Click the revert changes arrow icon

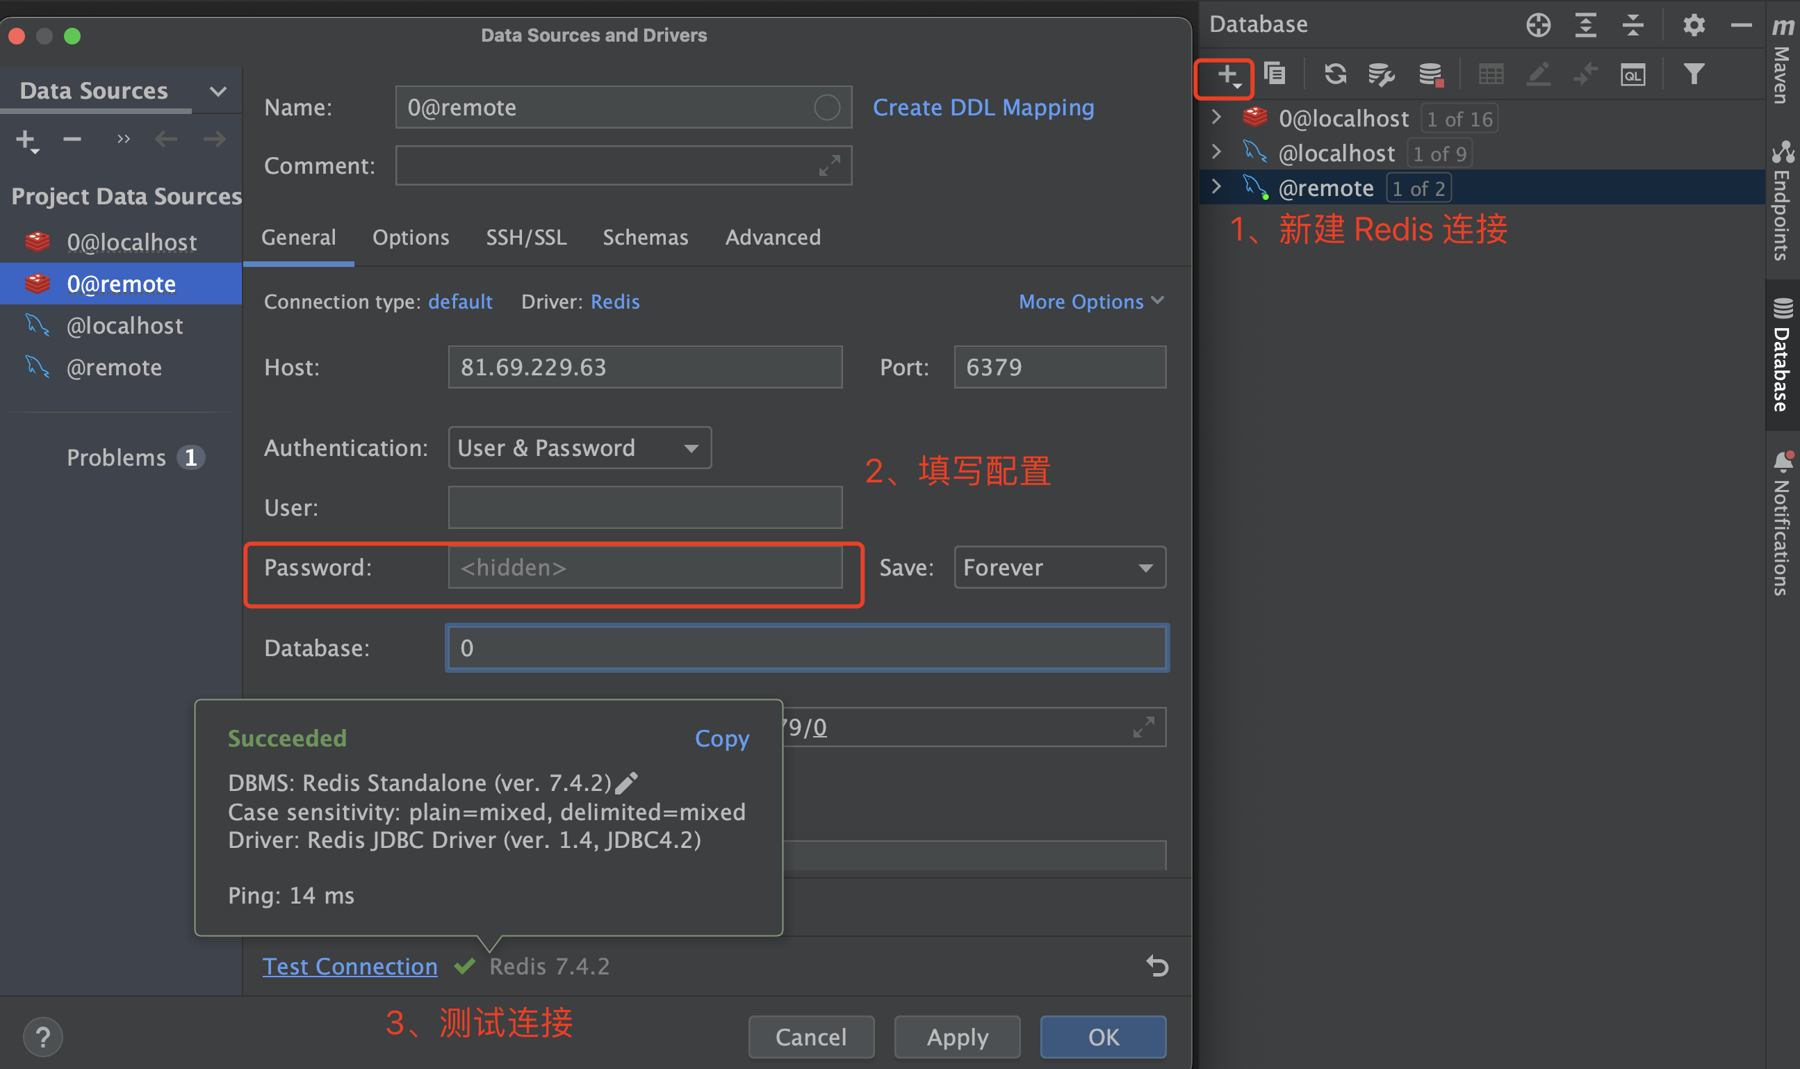(1156, 966)
